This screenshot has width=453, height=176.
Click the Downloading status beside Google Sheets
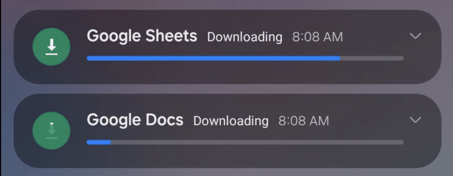[x=245, y=37]
